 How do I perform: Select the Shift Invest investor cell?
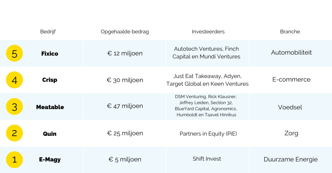207,159
